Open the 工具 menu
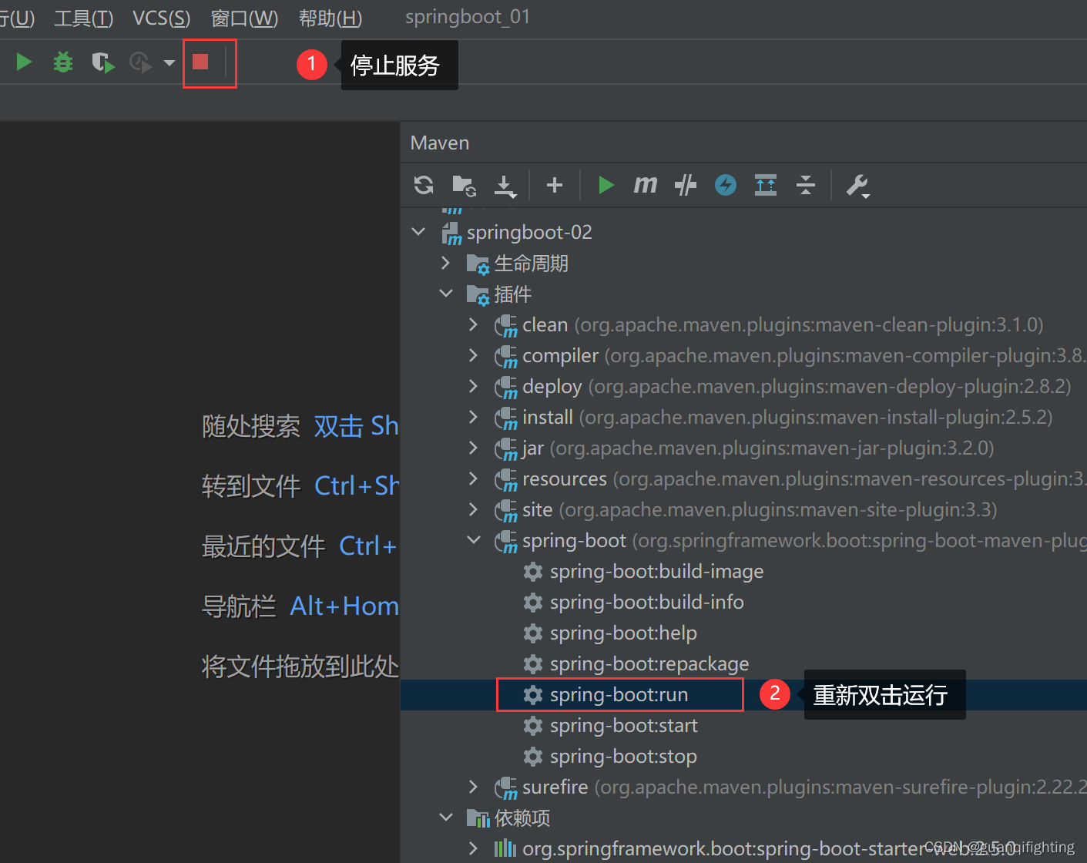 point(83,18)
